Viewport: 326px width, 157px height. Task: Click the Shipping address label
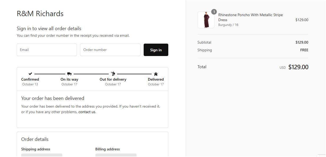[36, 149]
